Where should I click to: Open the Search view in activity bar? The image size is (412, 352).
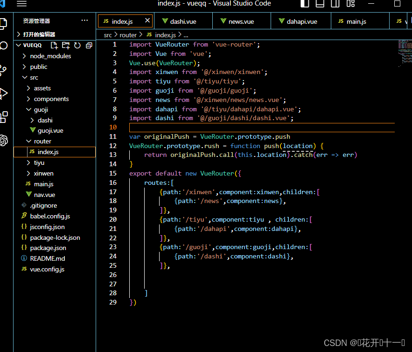click(3, 46)
